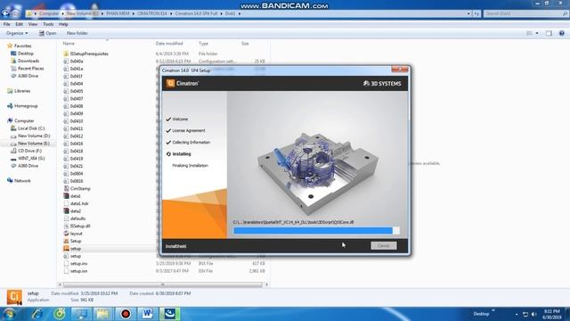Open the View menu
This screenshot has height=321, width=570.
click(x=33, y=24)
